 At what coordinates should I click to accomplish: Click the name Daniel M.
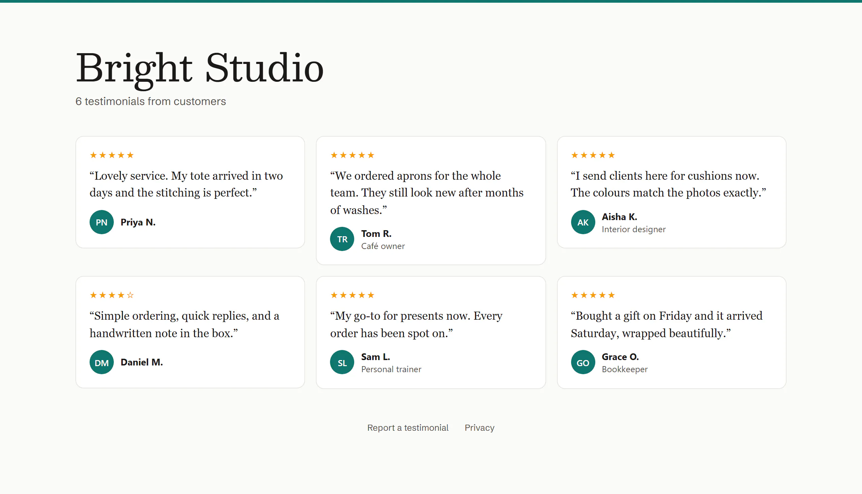tap(141, 362)
